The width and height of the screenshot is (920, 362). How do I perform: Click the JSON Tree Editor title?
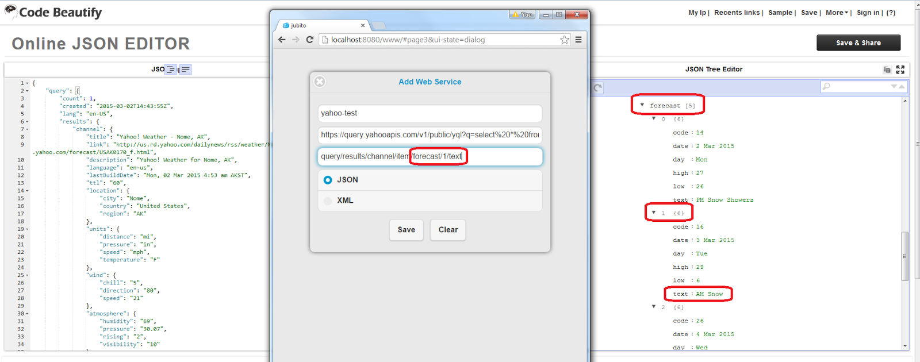(x=714, y=69)
